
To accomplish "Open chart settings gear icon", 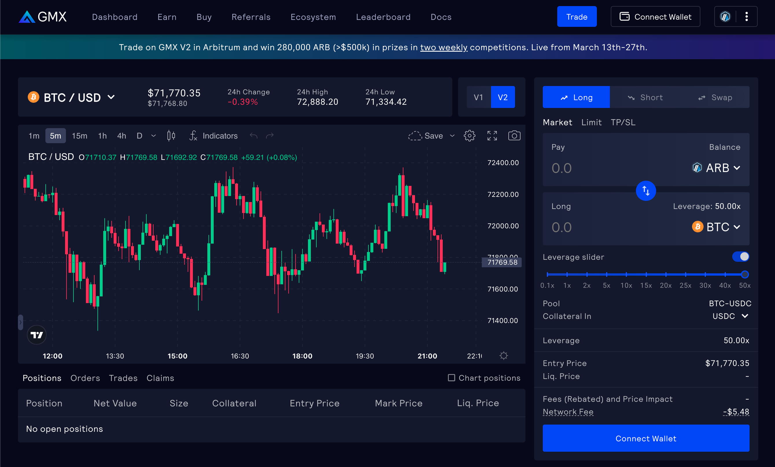I will (x=469, y=136).
